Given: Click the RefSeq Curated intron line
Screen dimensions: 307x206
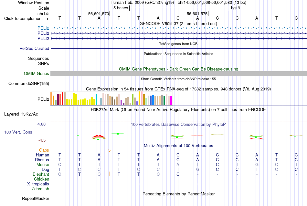Looking at the screenshot, I should click(x=178, y=48).
